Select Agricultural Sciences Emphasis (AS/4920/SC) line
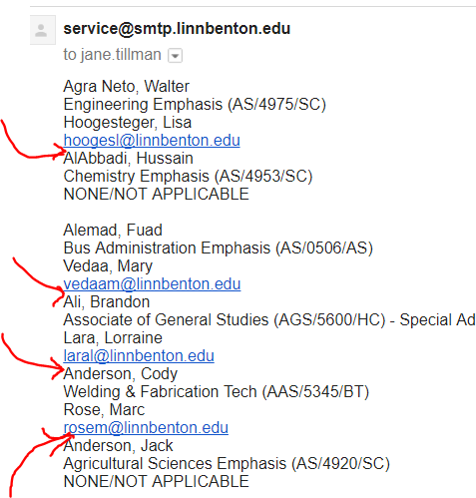Image resolution: width=476 pixels, height=498 pixels. [227, 464]
